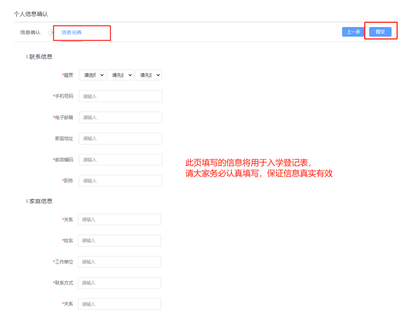Image resolution: width=414 pixels, height=313 pixels.
Task: Switch to the 信息确认 step tab
Action: pos(30,32)
